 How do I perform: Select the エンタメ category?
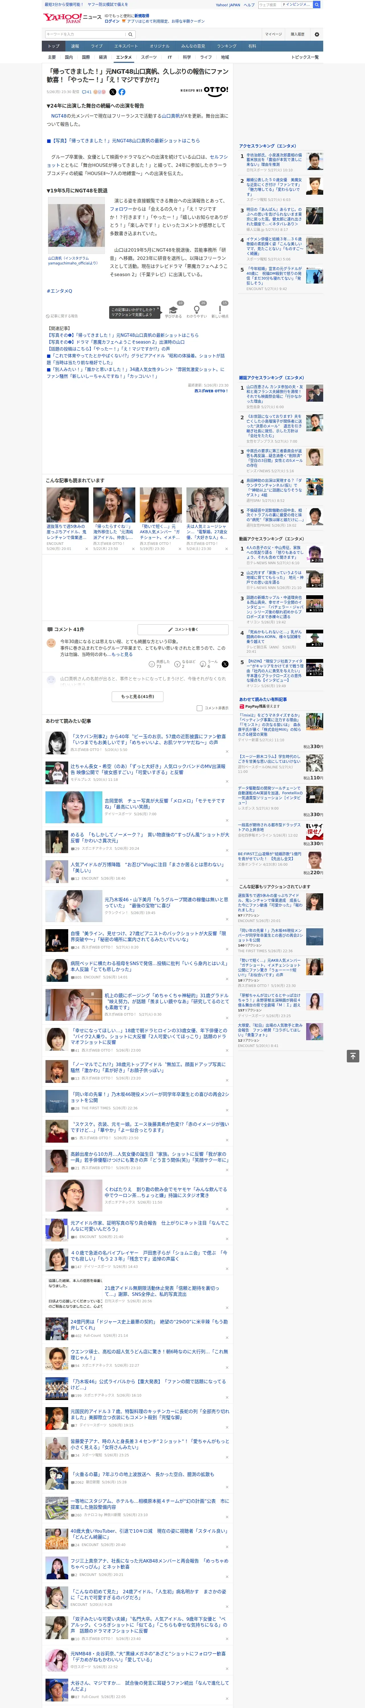point(124,57)
